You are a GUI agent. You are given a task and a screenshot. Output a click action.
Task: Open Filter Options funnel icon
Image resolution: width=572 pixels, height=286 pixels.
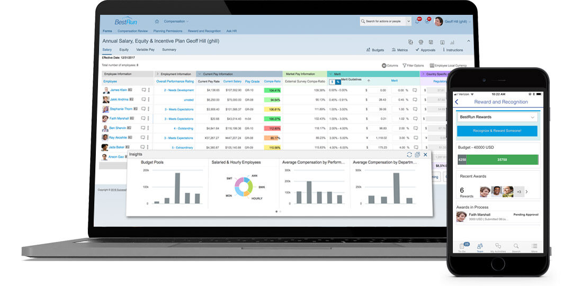point(404,66)
